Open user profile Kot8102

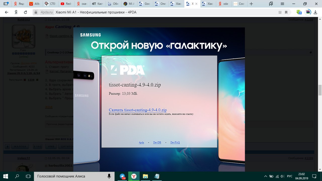23,20
